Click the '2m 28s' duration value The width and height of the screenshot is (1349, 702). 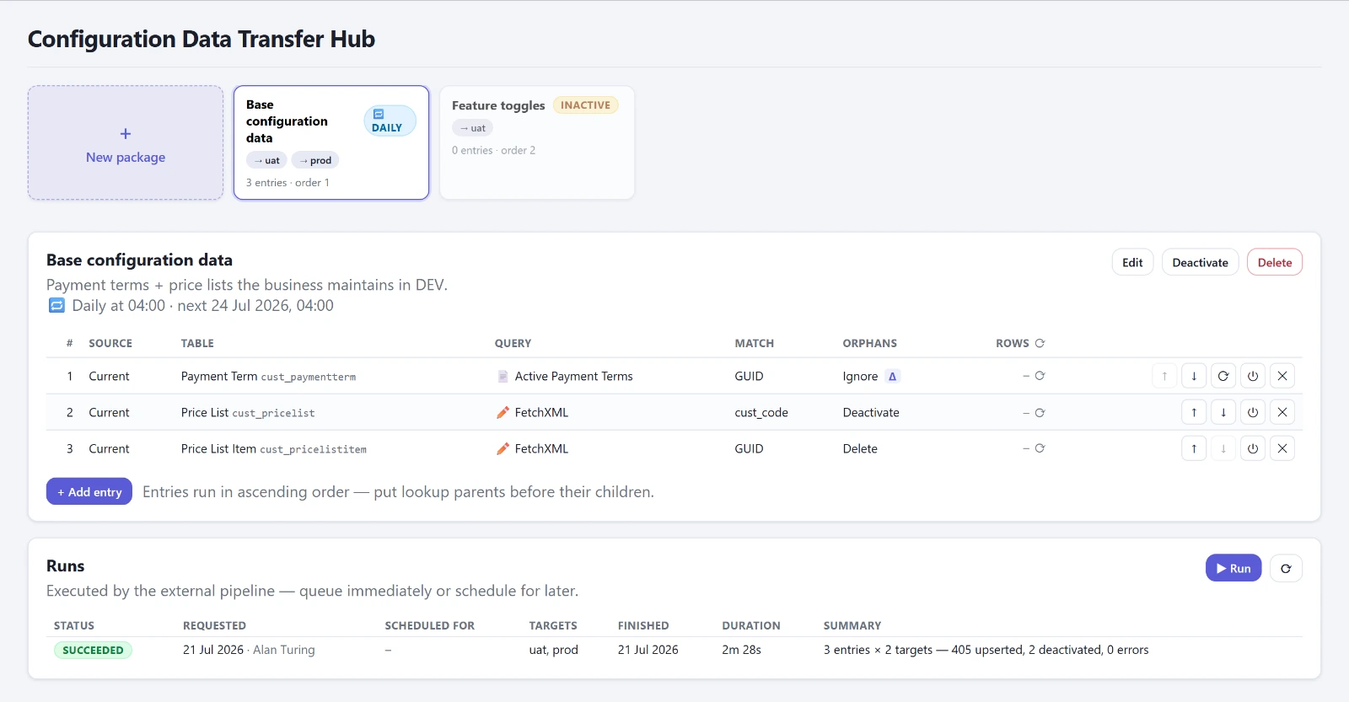tap(741, 651)
